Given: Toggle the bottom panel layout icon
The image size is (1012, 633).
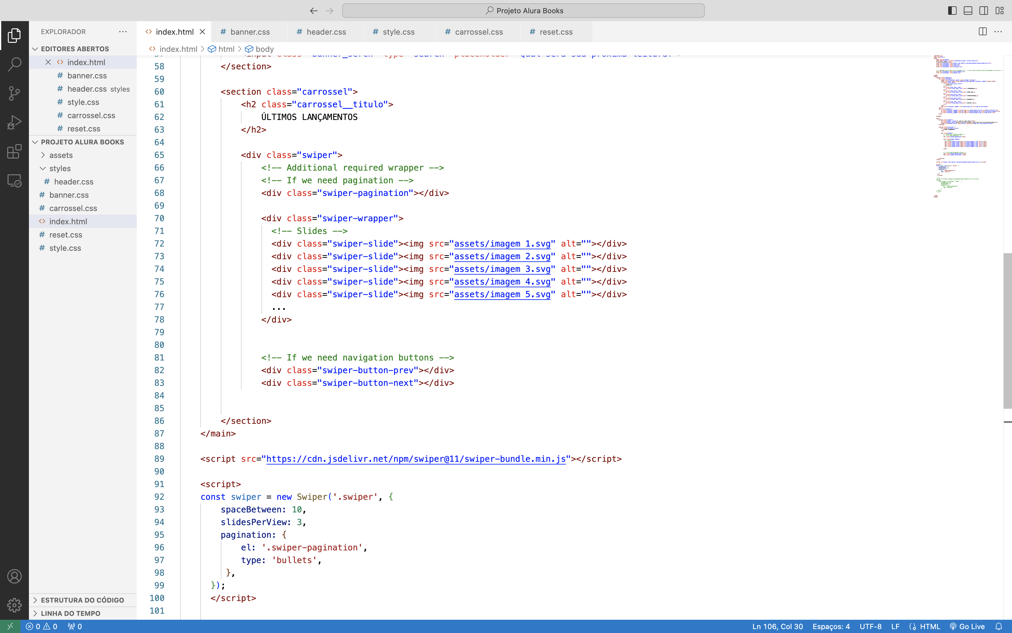Looking at the screenshot, I should coord(968,11).
